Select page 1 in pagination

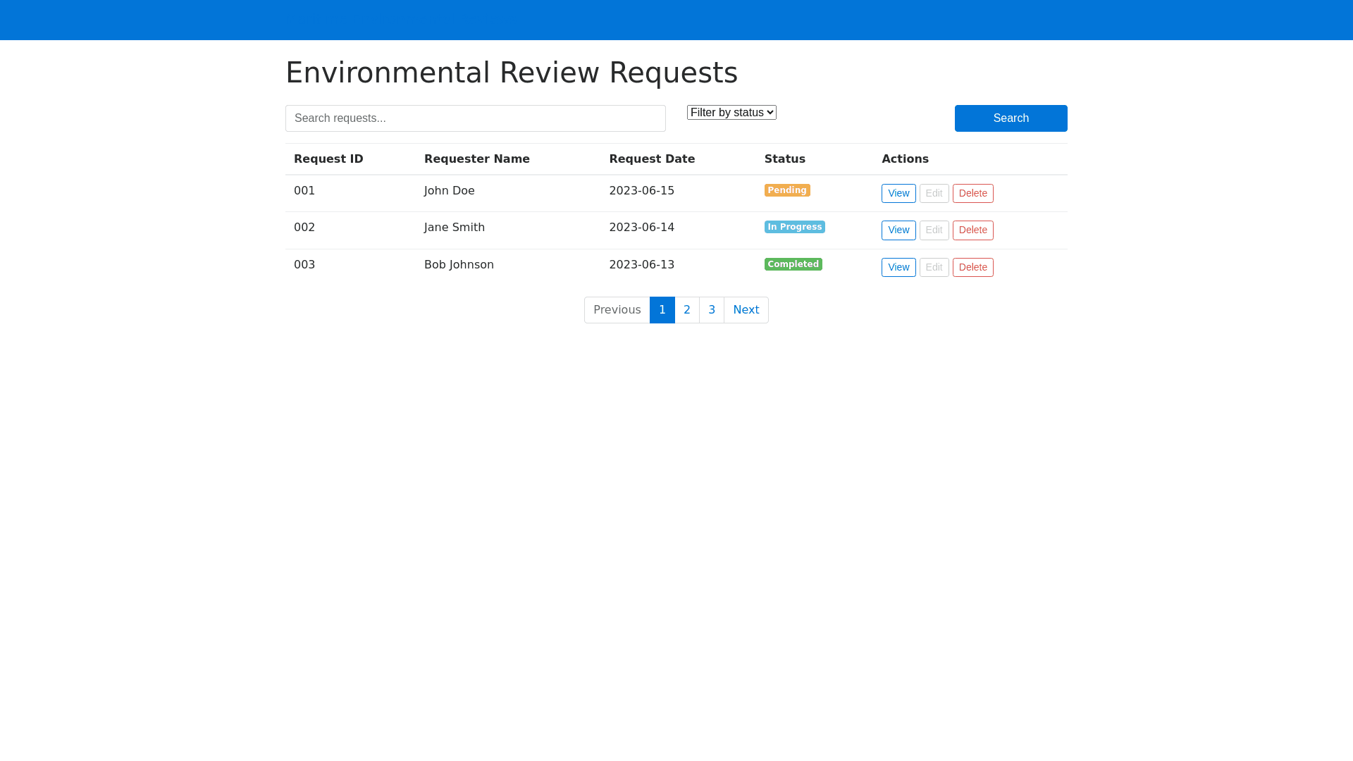click(x=662, y=310)
